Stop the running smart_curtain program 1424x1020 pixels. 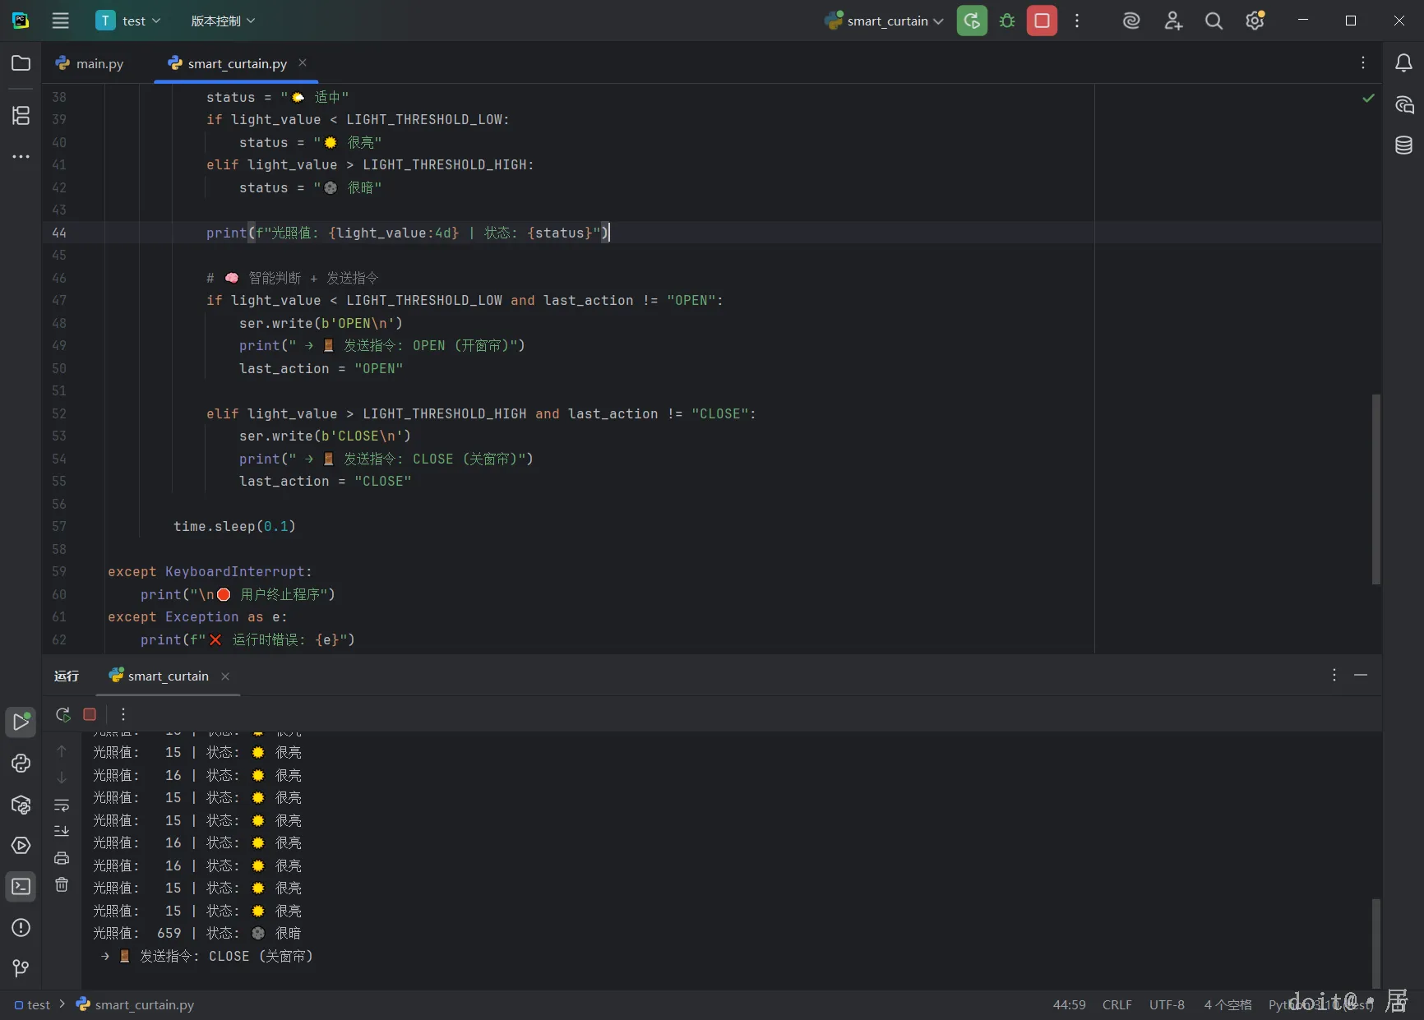pyautogui.click(x=1042, y=21)
